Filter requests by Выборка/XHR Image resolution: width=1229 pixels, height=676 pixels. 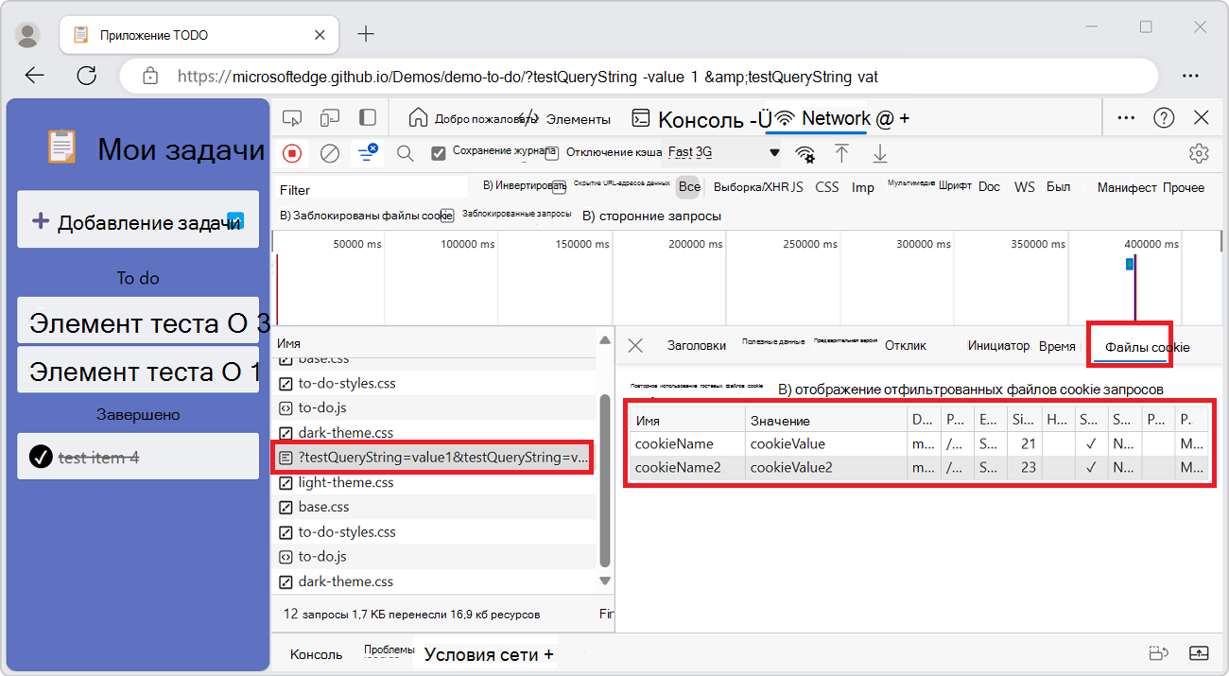pos(751,187)
